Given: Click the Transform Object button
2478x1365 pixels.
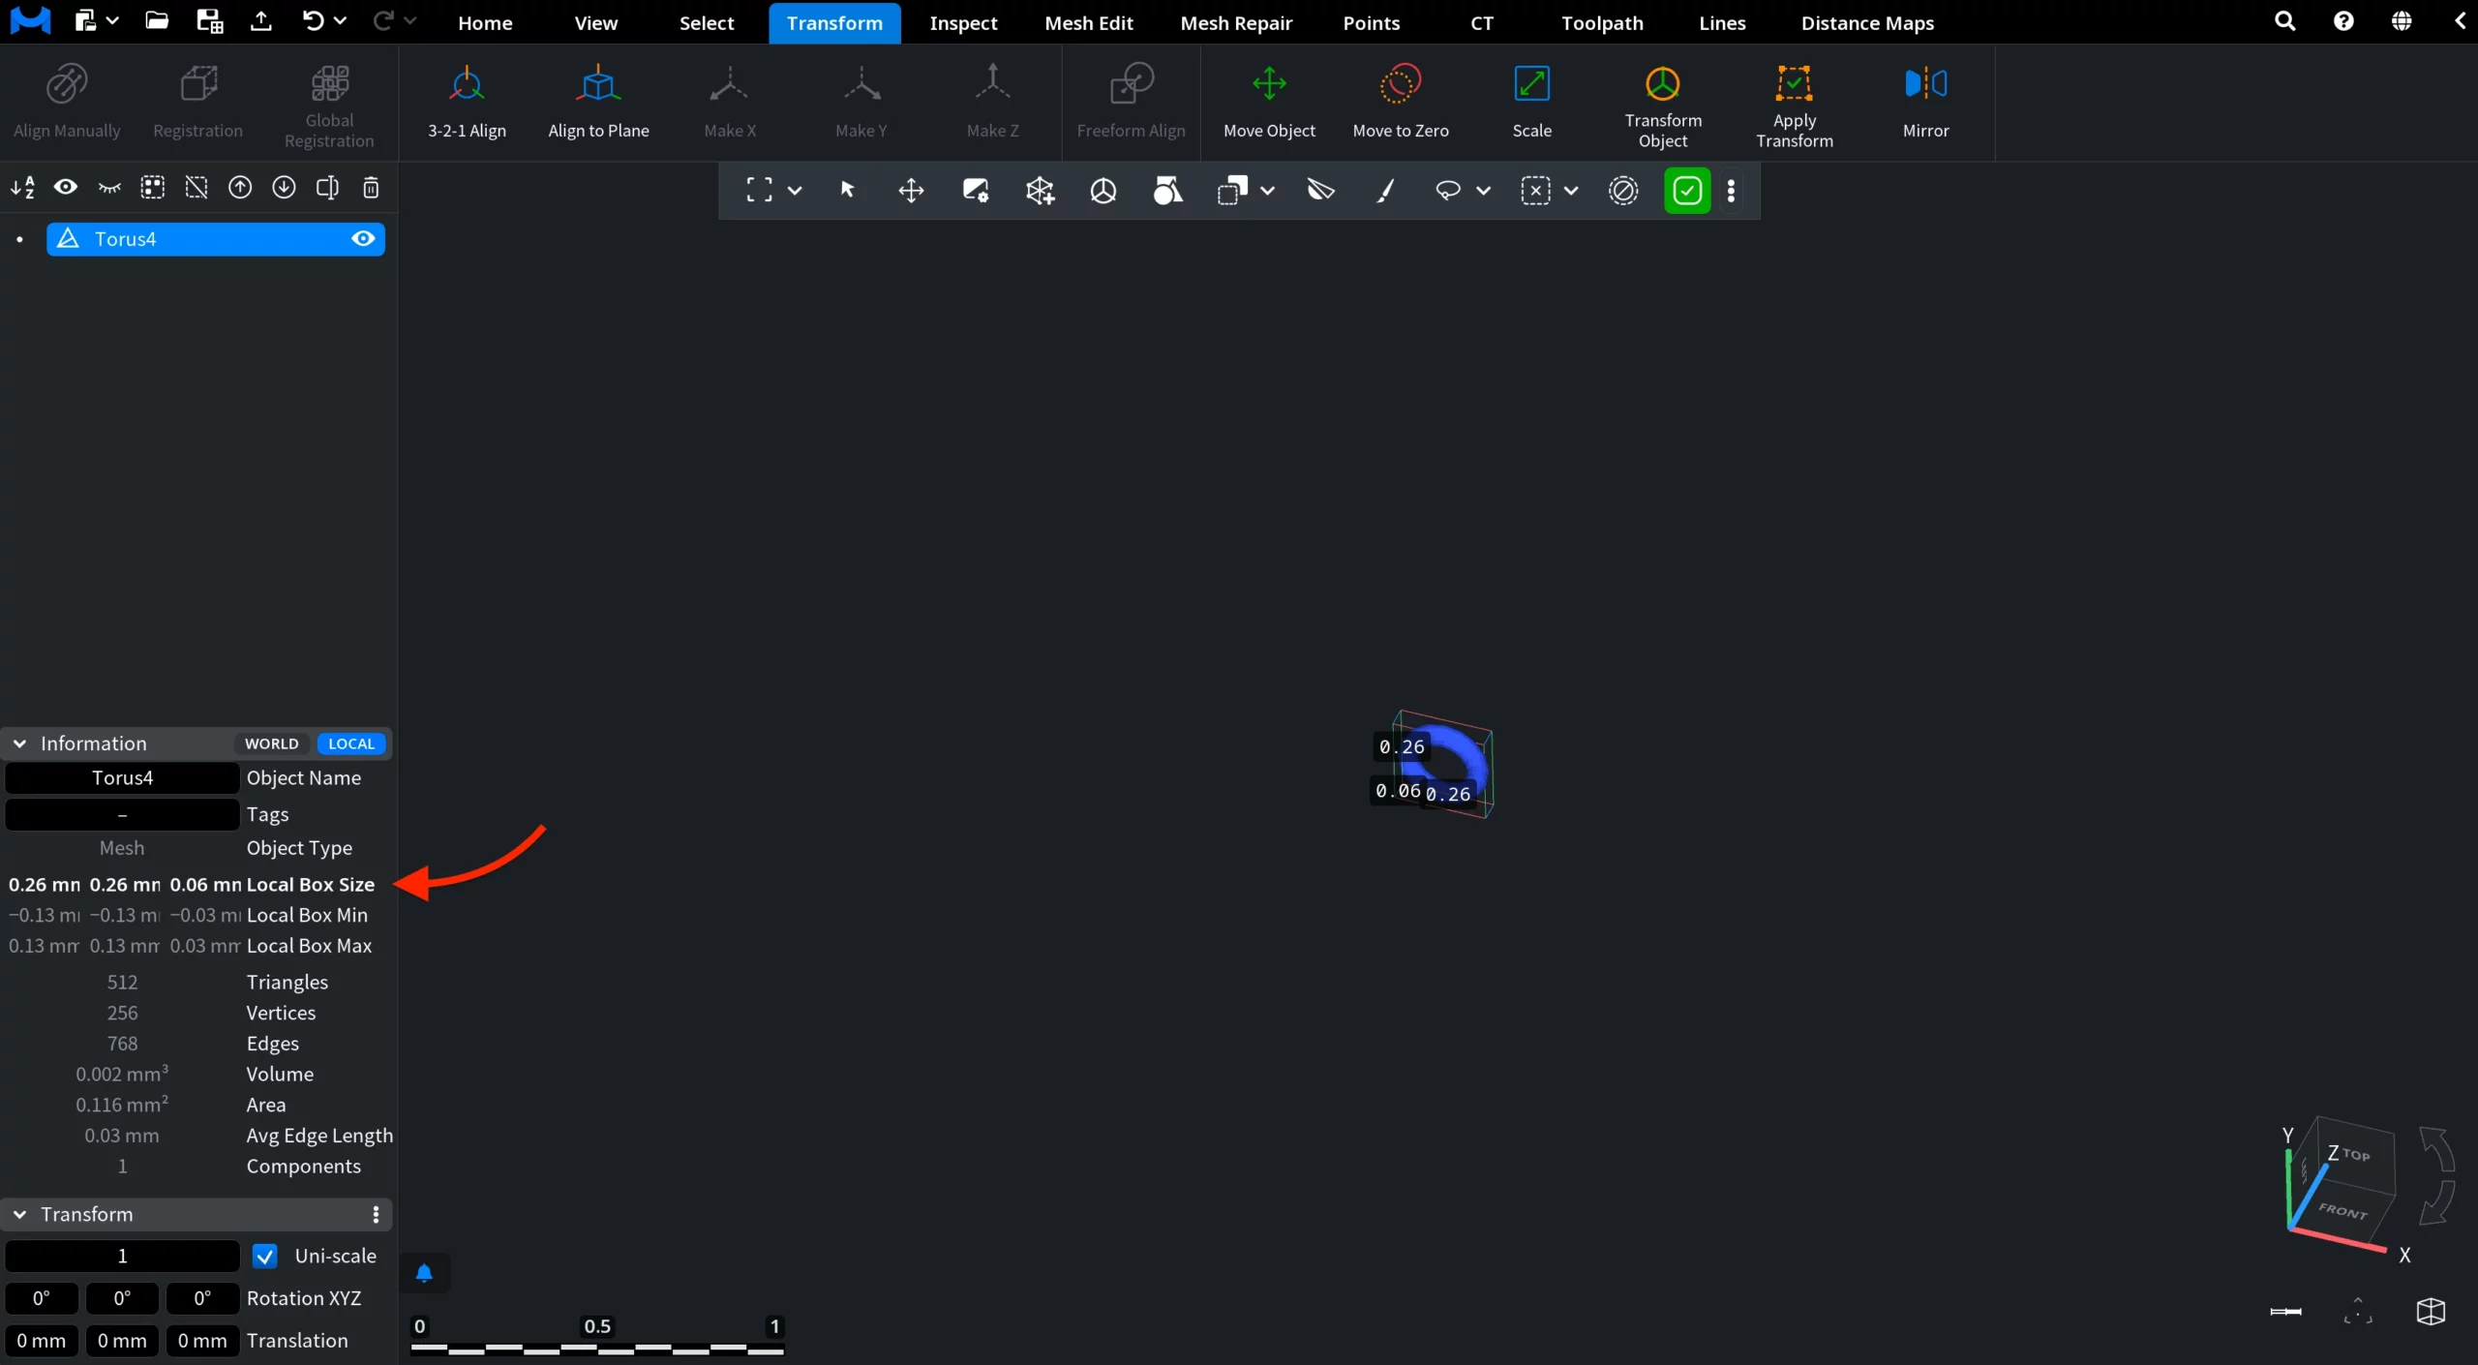Looking at the screenshot, I should (1662, 102).
